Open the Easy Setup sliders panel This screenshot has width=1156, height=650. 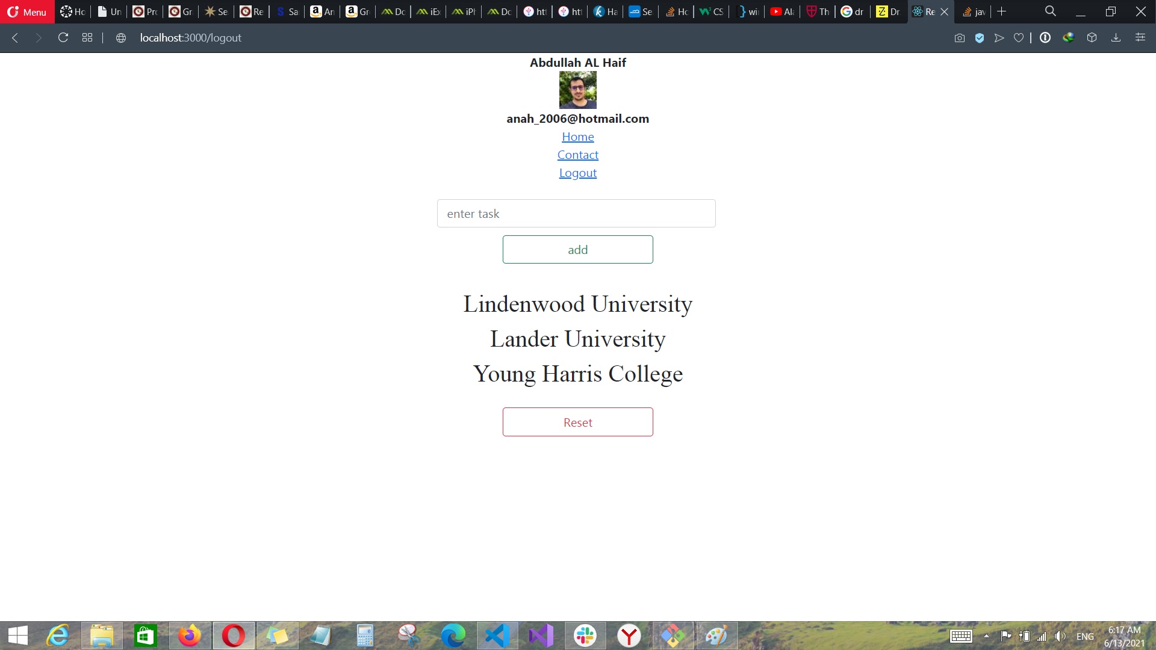click(1140, 38)
